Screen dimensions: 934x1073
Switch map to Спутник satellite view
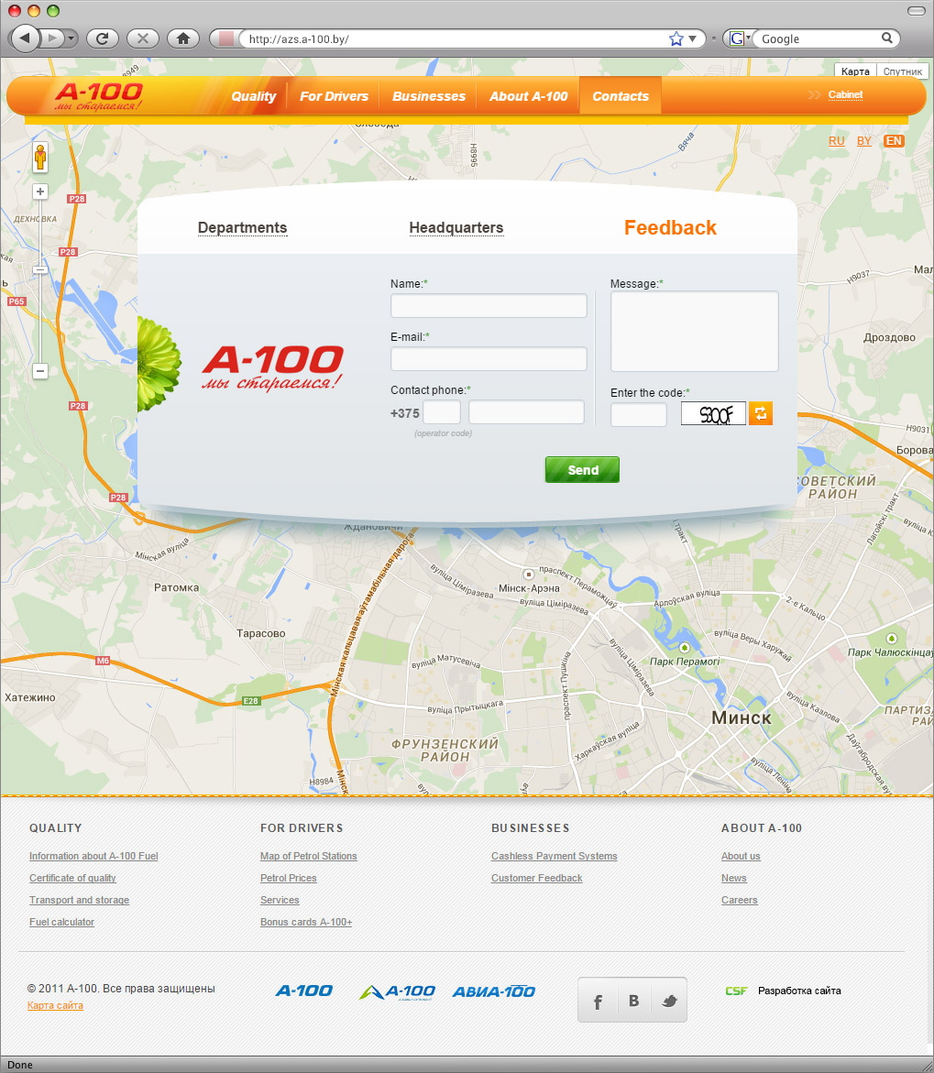tap(903, 71)
